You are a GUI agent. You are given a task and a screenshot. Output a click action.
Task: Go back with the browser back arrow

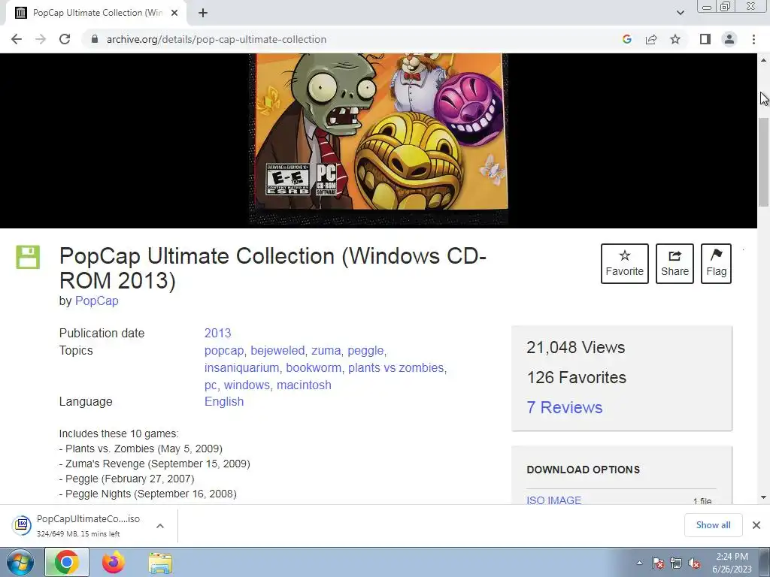tap(17, 39)
